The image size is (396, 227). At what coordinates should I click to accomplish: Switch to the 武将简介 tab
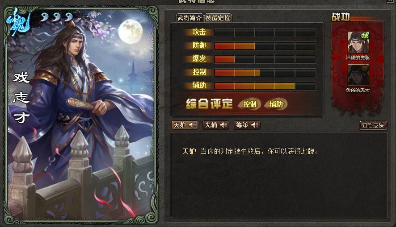(190, 18)
